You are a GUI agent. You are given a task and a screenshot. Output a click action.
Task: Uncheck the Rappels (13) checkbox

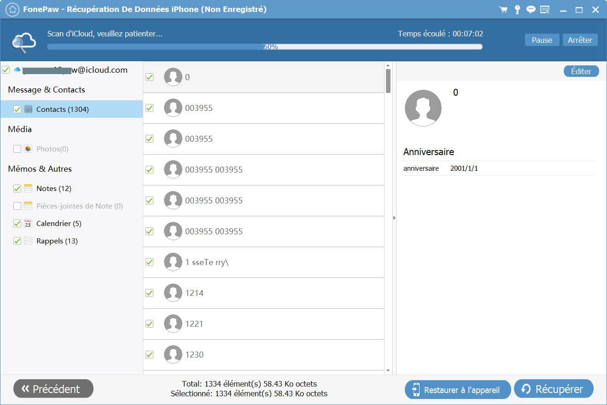click(17, 241)
